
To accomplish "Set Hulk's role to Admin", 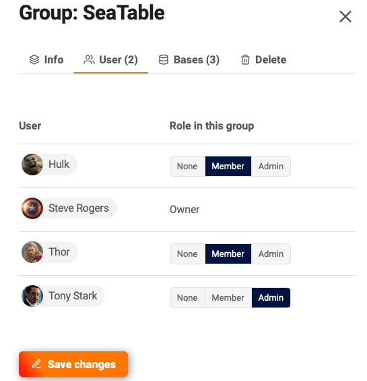I will pos(271,166).
